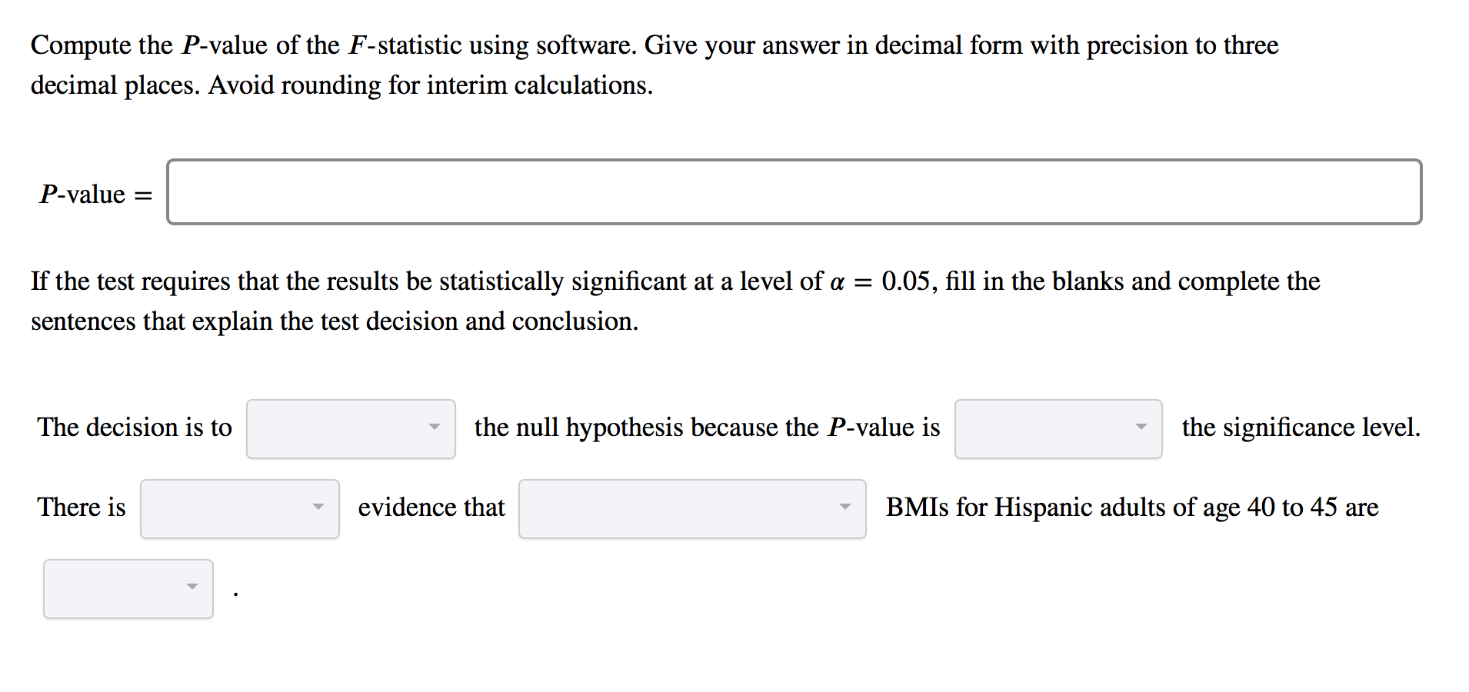This screenshot has height=692, width=1469.
Task: Expand the dropdown after 'There is'
Action: tap(239, 508)
